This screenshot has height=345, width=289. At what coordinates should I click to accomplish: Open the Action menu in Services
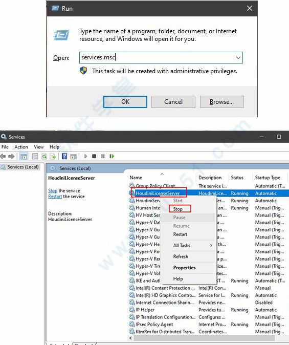coord(21,147)
